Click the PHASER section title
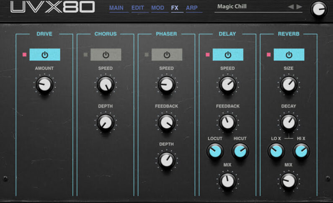The image size is (333, 203). (x=166, y=34)
